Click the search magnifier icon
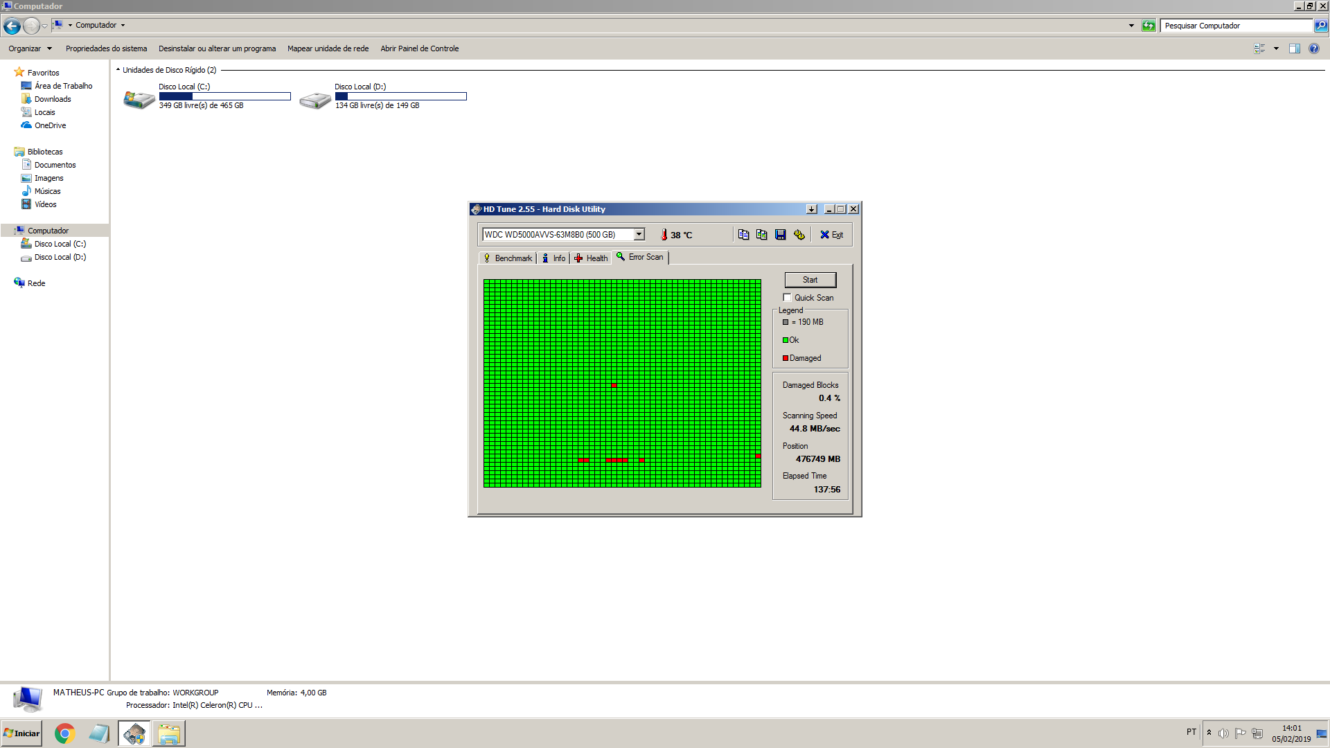Viewport: 1330px width, 748px height. (x=1321, y=26)
